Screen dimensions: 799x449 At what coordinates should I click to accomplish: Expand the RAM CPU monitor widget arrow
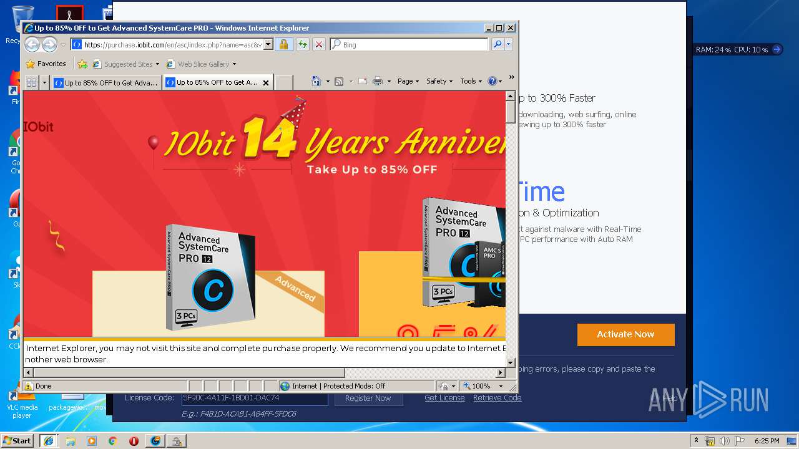click(x=777, y=49)
